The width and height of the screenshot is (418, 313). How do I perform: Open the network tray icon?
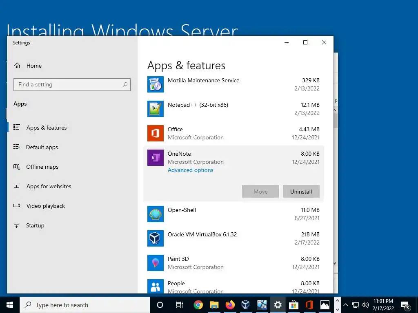tap(356, 305)
